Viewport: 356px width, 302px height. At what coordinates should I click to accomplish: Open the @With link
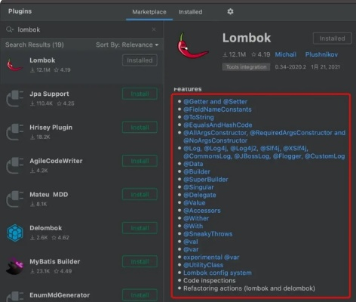point(193,226)
